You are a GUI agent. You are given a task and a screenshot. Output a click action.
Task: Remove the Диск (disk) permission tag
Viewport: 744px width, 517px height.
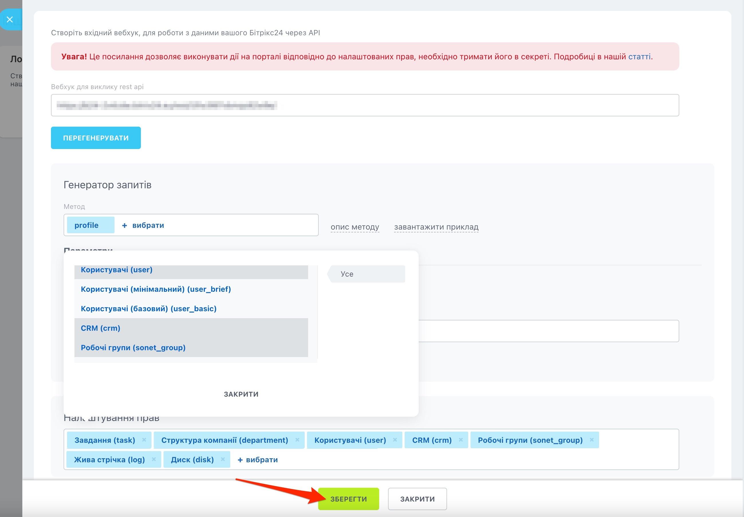click(223, 459)
